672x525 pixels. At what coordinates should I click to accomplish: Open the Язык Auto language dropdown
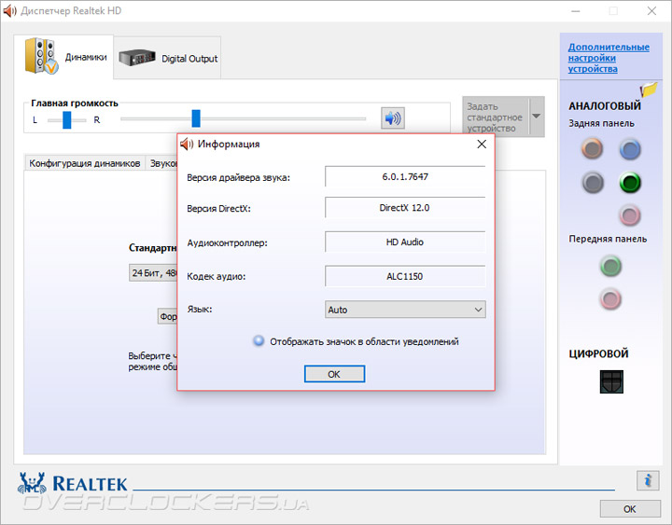pos(405,310)
